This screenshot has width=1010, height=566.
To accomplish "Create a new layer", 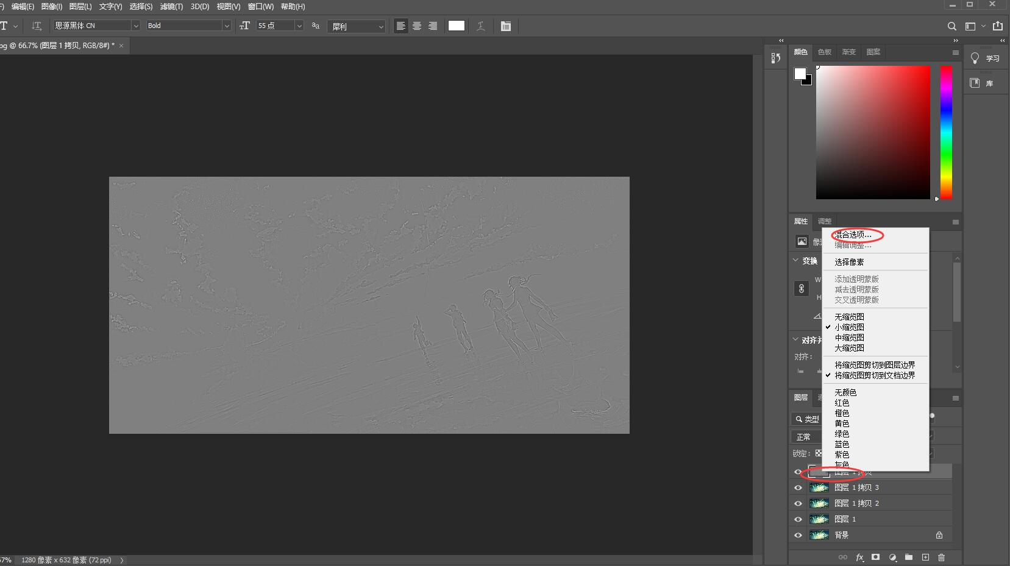I will tap(925, 557).
